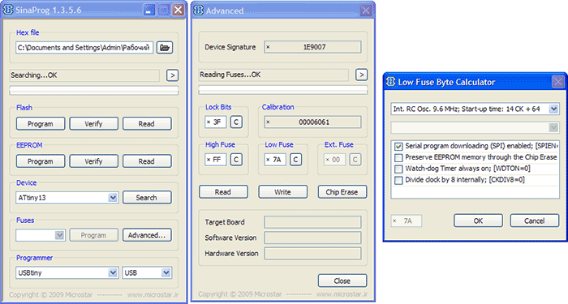
Task: Open the Low Fuse calculator C button
Action: point(295,160)
